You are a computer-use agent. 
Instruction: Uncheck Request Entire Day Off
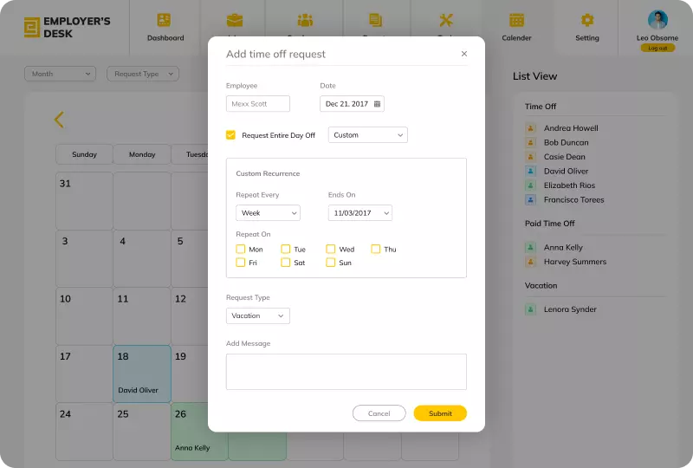pyautogui.click(x=230, y=135)
